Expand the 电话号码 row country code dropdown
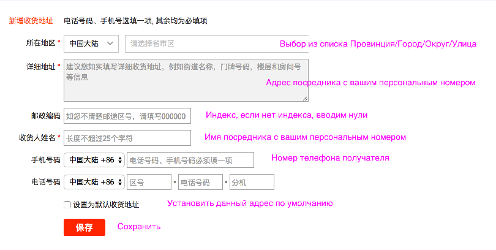 94,182
